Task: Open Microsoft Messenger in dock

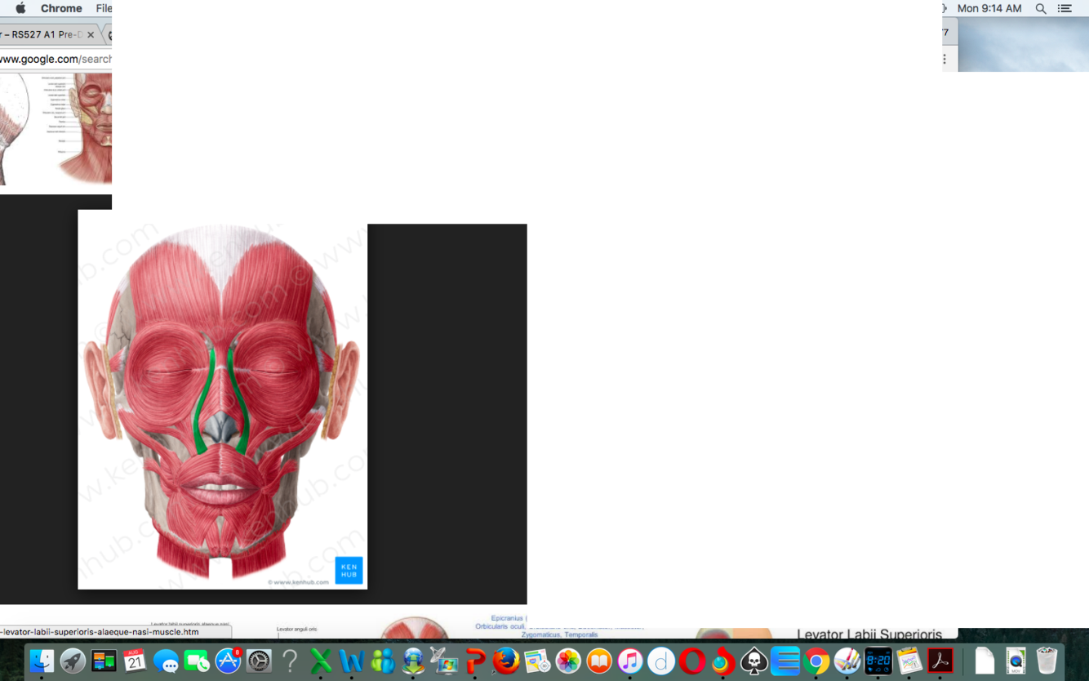Action: point(383,661)
